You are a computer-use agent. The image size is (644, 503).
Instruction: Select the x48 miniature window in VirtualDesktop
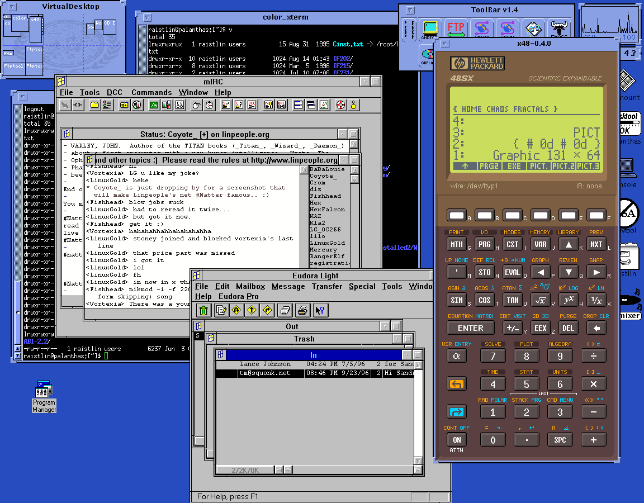36,29
